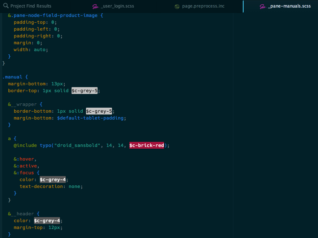
Task: Click the $c-brick-red color highlight
Action: click(x=147, y=145)
